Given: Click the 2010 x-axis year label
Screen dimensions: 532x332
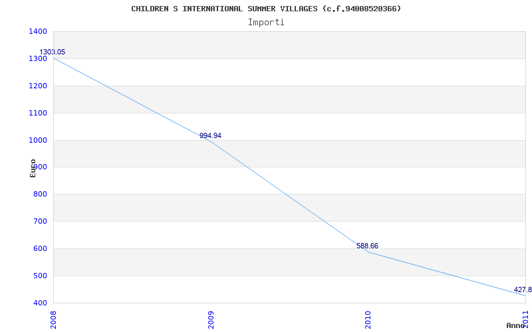Looking at the screenshot, I should (368, 320).
